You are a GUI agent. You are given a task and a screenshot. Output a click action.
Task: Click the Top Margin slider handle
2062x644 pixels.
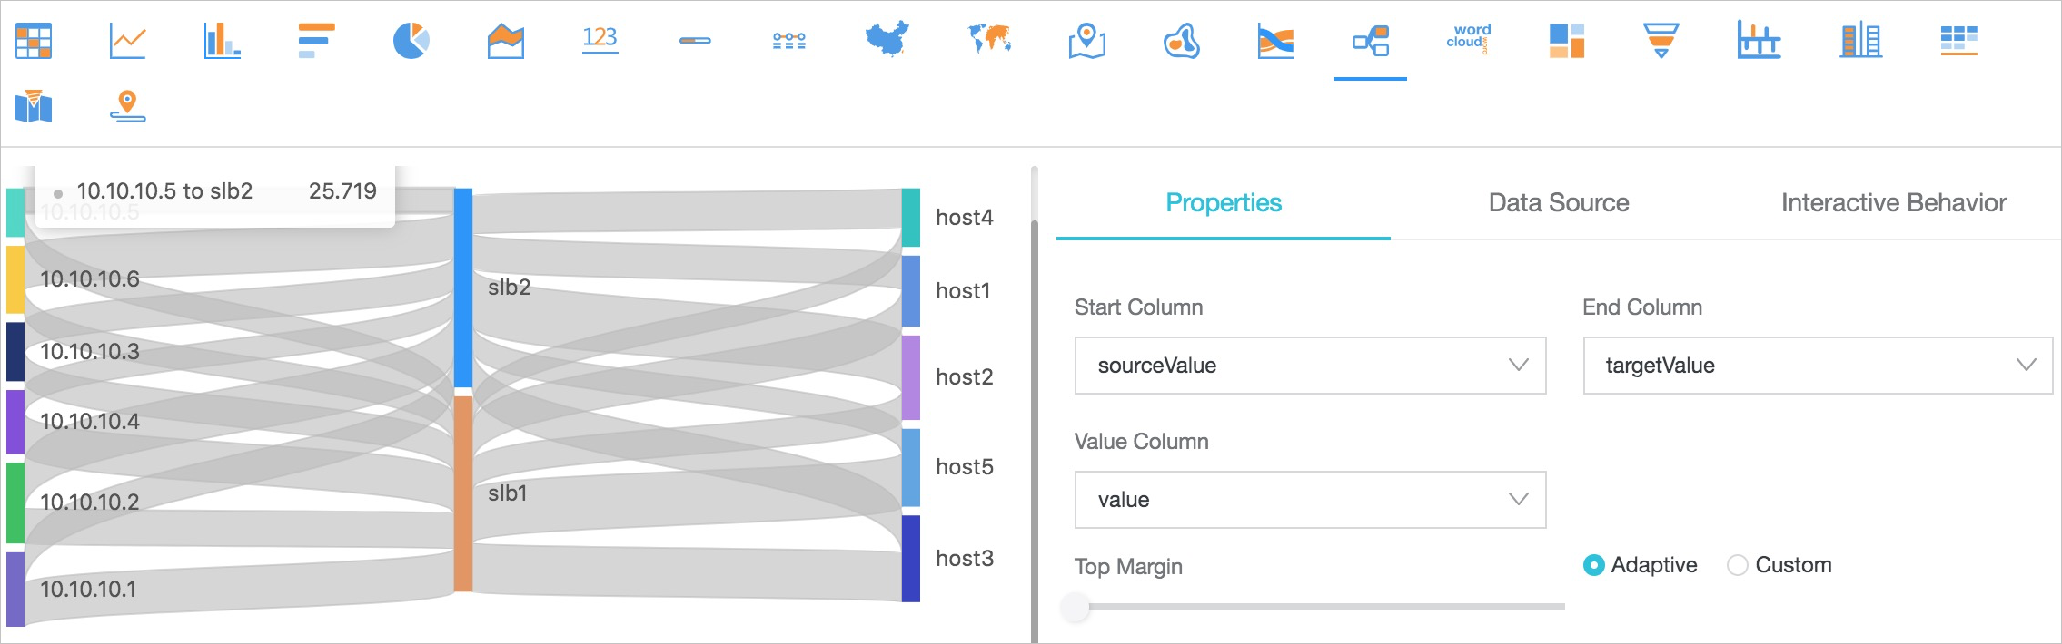pos(1076,606)
